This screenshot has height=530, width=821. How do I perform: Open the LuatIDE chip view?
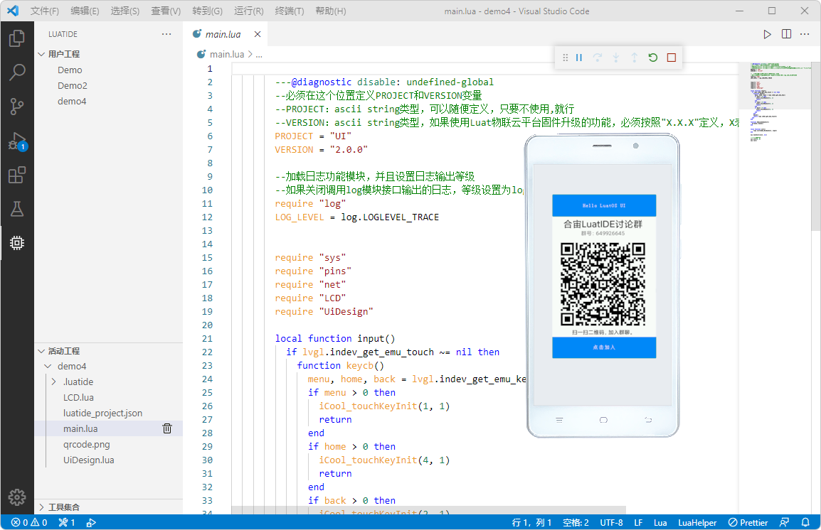point(17,242)
